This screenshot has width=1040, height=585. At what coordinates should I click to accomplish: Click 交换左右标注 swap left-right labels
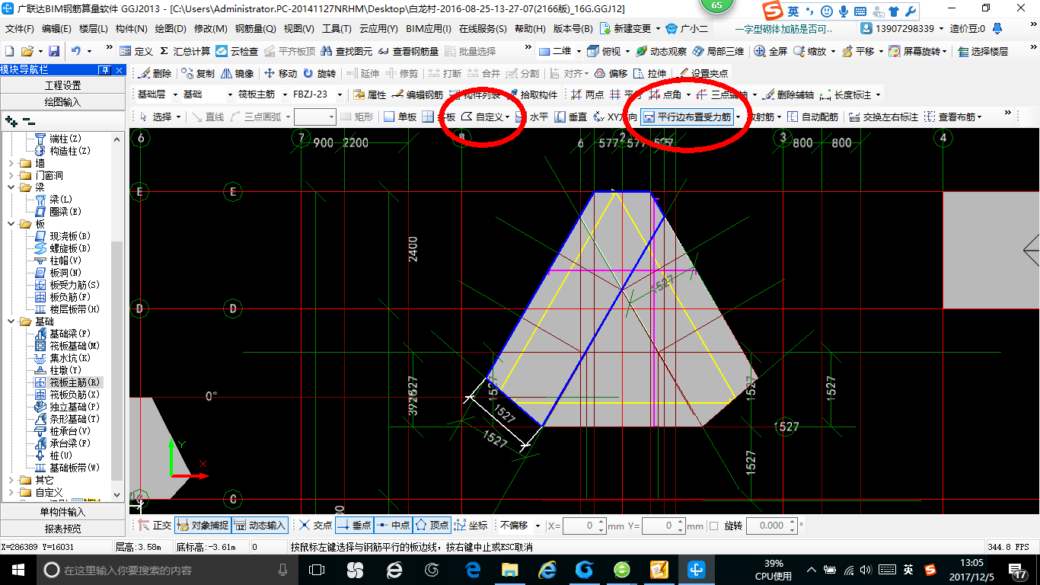(x=883, y=117)
